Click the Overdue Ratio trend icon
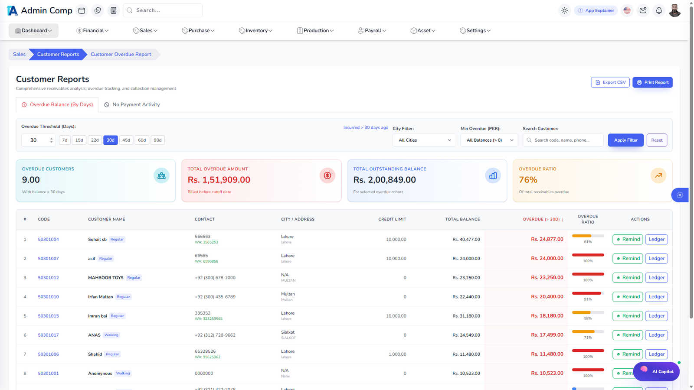 tap(658, 175)
